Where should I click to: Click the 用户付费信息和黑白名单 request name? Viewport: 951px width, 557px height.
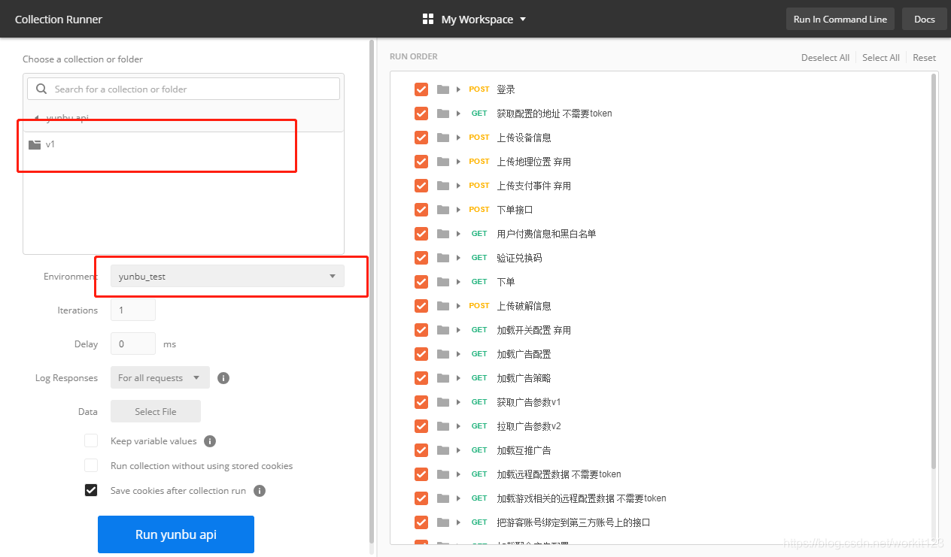547,234
